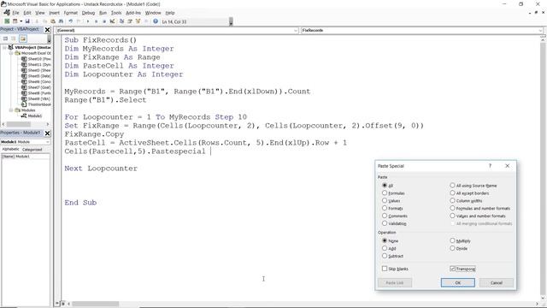
Task: Select the Add operation radio button
Action: coord(385,248)
